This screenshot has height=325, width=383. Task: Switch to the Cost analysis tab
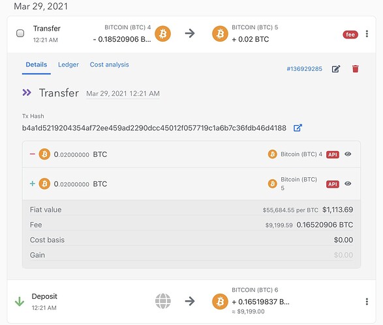click(109, 64)
